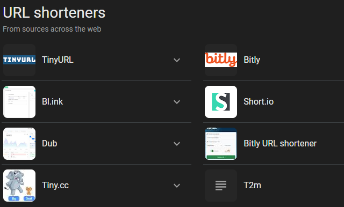Click the Bl.ink name text
The width and height of the screenshot is (344, 207).
pos(53,101)
